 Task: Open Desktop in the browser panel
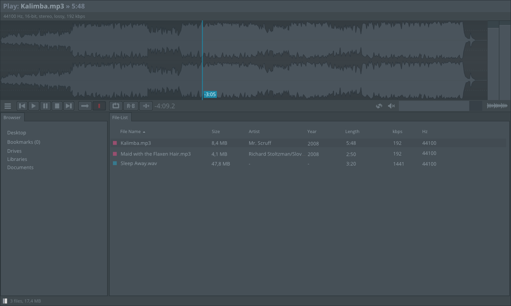[17, 133]
